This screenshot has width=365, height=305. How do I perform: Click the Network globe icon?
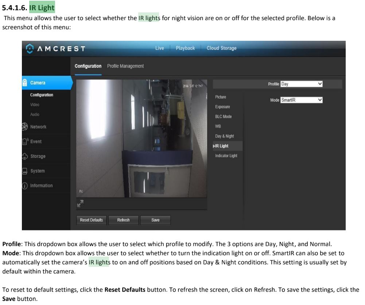tap(25, 127)
